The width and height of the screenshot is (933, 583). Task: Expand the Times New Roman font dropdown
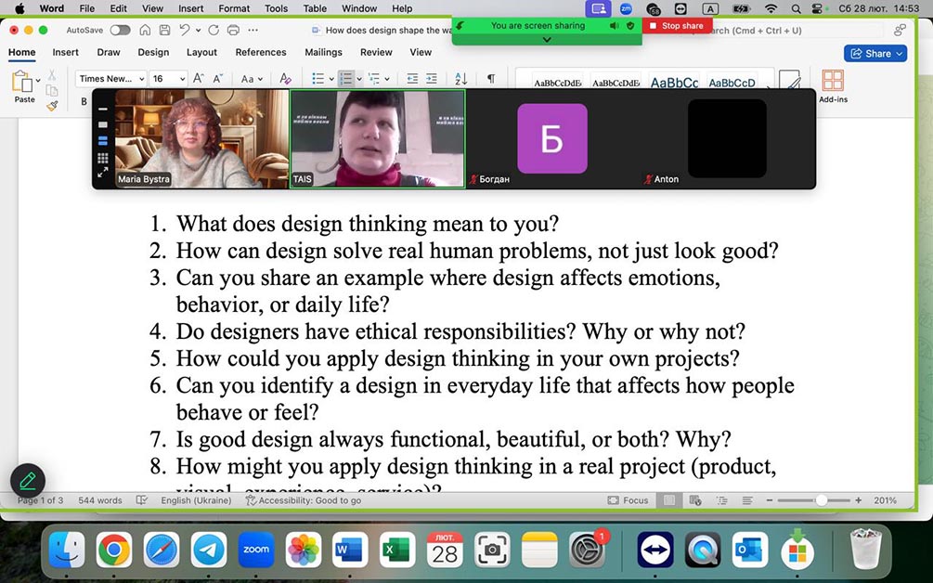(x=111, y=79)
